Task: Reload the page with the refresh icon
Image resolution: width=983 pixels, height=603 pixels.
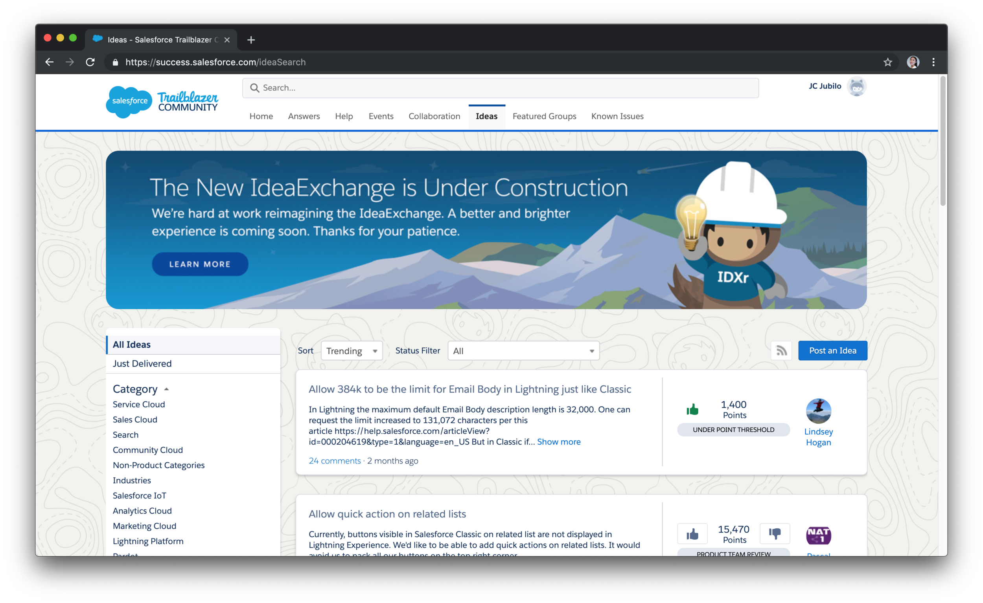Action: coord(90,62)
